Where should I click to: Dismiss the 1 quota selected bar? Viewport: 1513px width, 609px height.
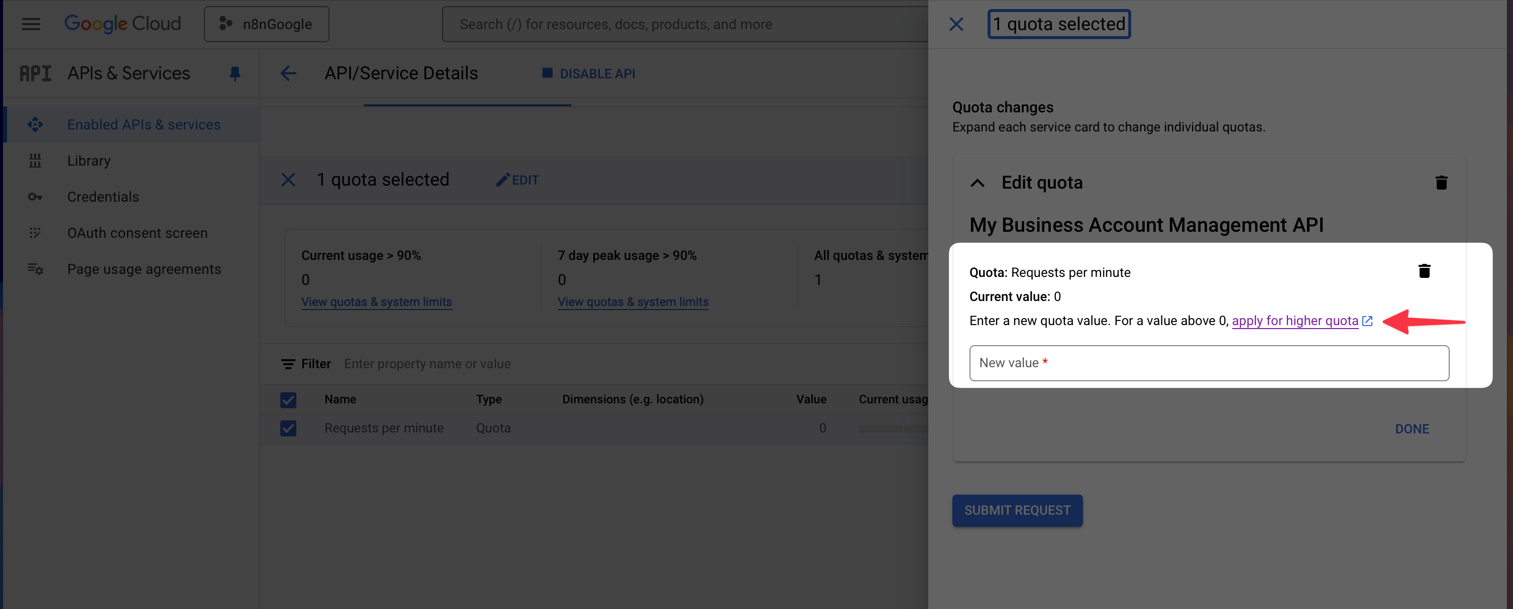288,180
